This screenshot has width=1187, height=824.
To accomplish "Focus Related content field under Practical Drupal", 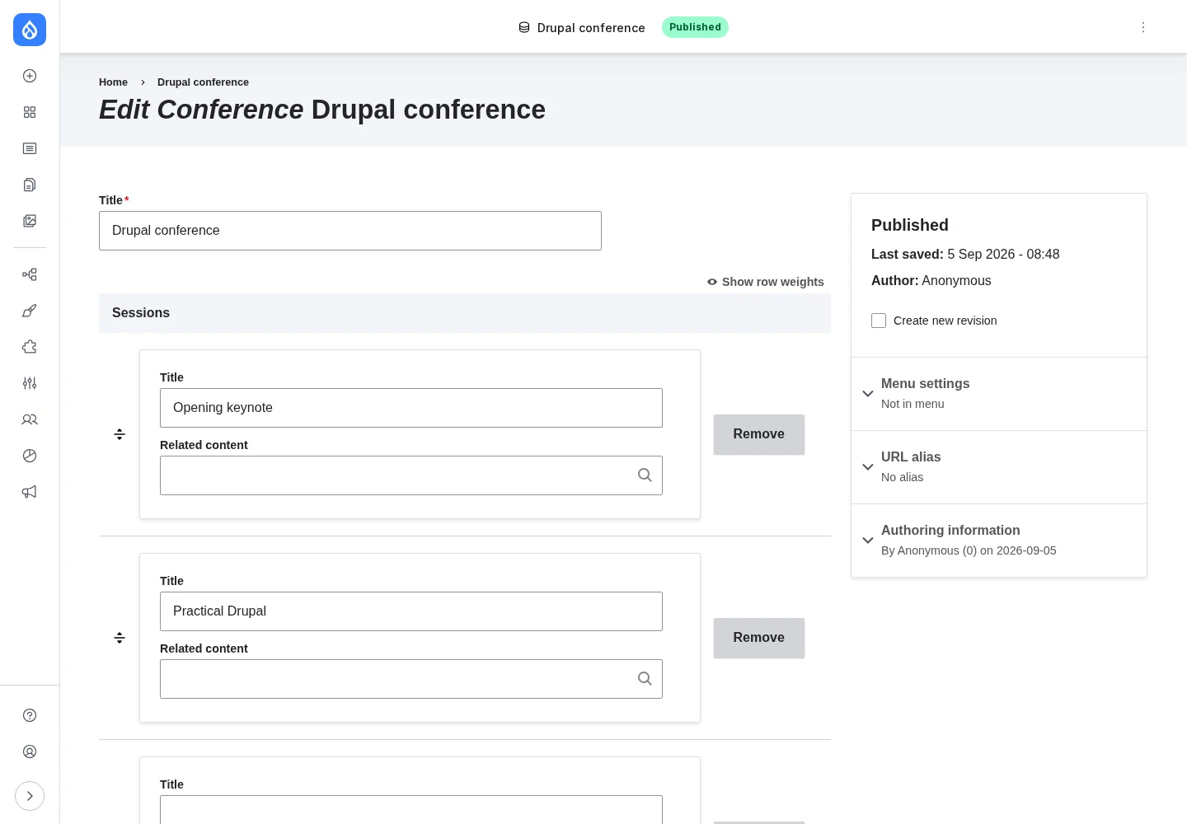I will coord(411,679).
